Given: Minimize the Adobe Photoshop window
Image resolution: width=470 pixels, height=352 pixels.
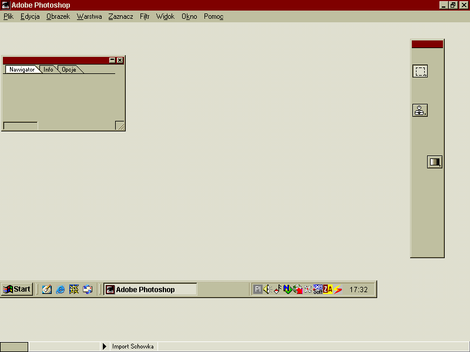Looking at the screenshot, I should click(444, 5).
